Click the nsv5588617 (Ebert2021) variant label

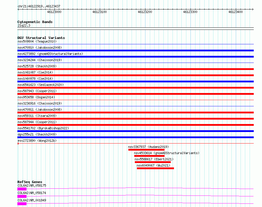[x=154, y=159]
